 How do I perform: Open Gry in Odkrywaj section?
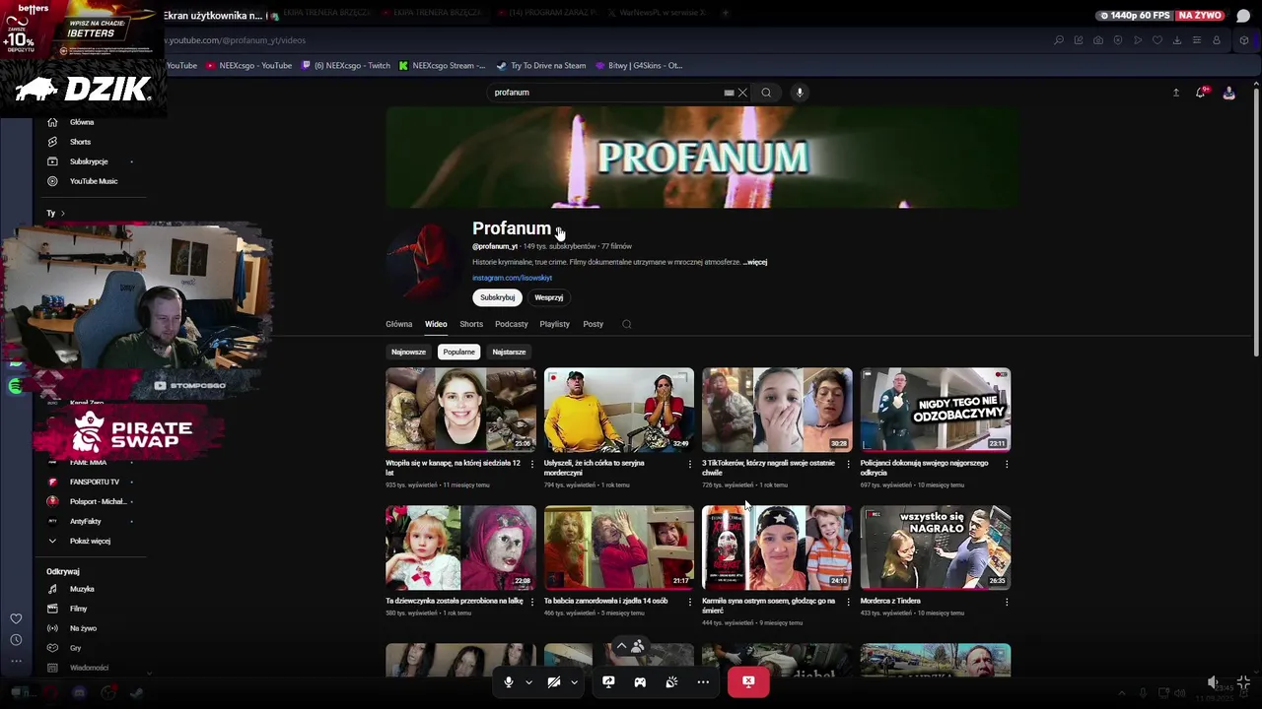point(76,648)
